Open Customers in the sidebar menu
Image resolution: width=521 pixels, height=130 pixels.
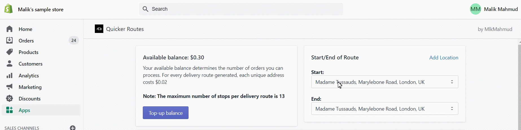pyautogui.click(x=30, y=64)
